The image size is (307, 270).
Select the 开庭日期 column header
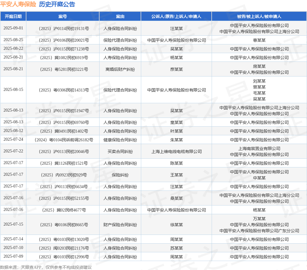pyautogui.click(x=13, y=16)
